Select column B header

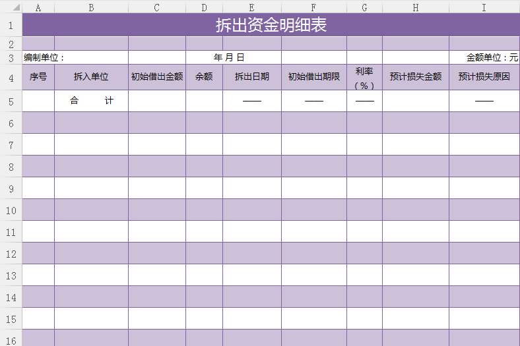(91, 7)
